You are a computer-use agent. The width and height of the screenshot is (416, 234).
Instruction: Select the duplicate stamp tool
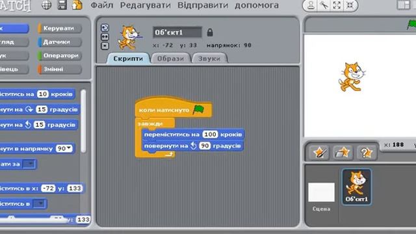pyautogui.click(x=311, y=5)
